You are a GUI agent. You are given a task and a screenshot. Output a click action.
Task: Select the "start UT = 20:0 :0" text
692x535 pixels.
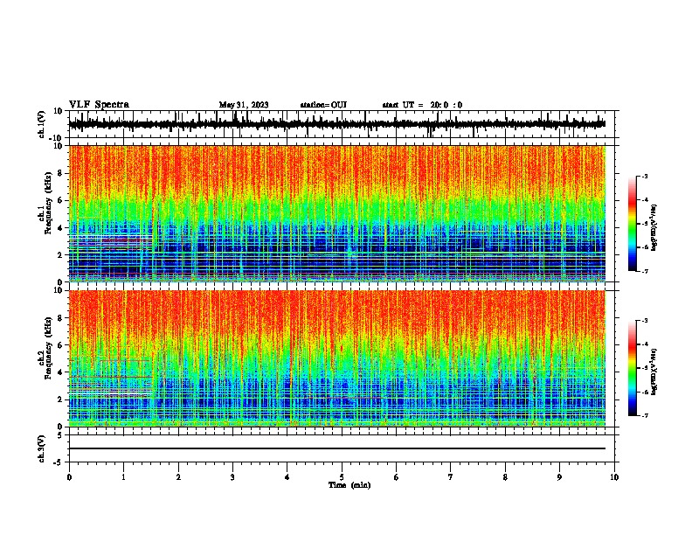point(422,105)
